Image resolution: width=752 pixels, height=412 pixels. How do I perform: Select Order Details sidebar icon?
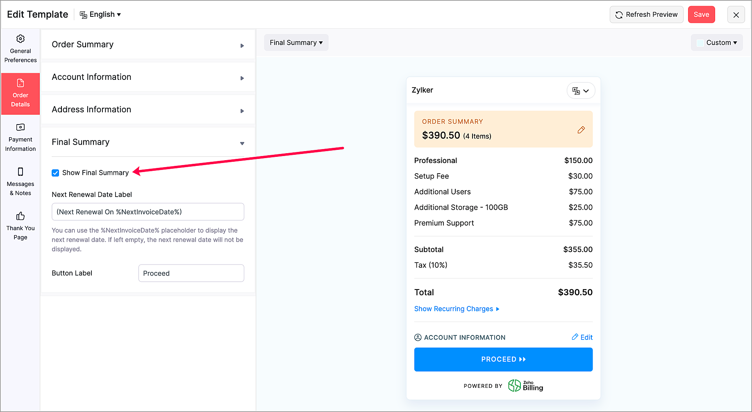pyautogui.click(x=20, y=84)
